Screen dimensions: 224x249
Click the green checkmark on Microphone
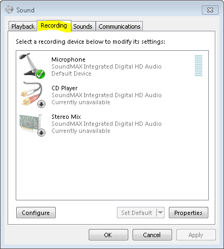coord(40,74)
